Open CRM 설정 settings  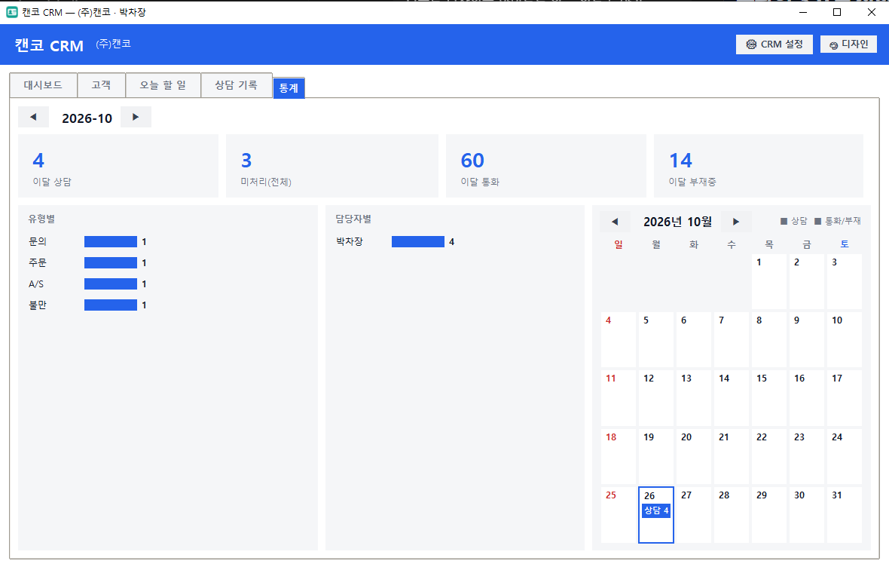(x=774, y=44)
